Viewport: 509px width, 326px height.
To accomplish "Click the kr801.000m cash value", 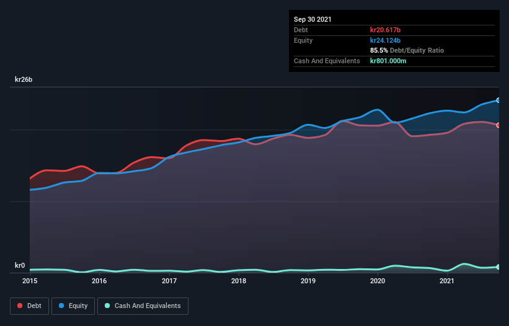I will tap(388, 61).
